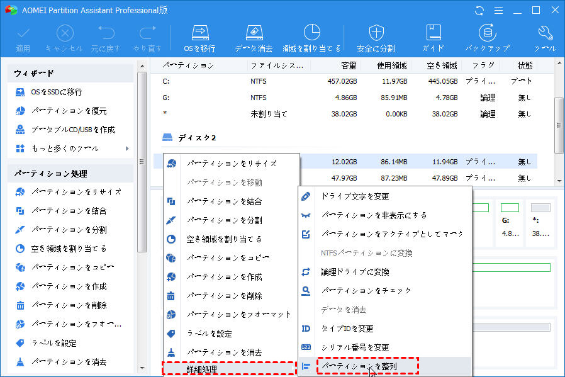The width and height of the screenshot is (565, 377).
Task: Select the G: NTFS partition row
Action: (346, 98)
